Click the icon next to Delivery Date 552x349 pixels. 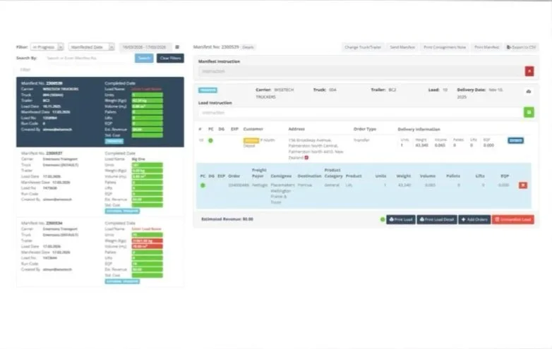529,92
